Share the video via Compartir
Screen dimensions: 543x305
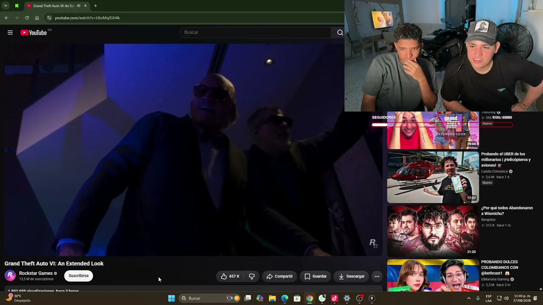click(280, 276)
